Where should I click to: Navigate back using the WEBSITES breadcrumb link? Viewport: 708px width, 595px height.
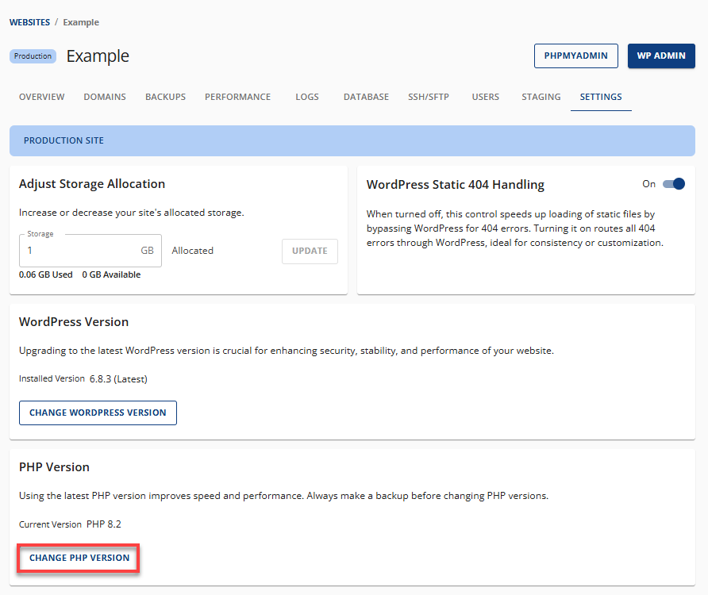pyautogui.click(x=29, y=22)
